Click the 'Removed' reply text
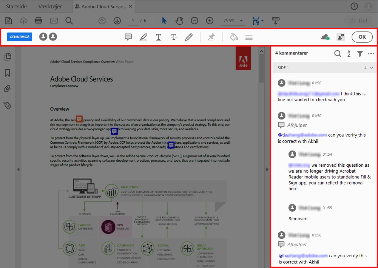 [x=298, y=219]
